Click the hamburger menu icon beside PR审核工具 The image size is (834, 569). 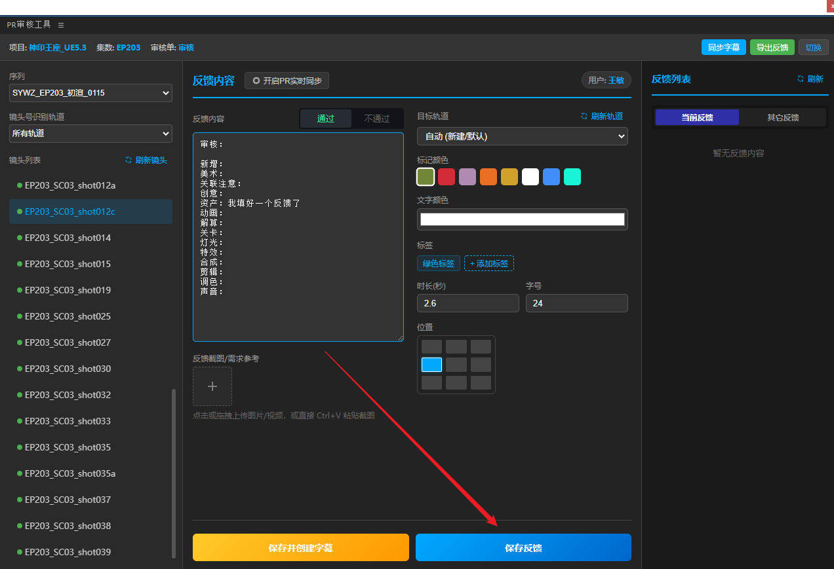coord(61,25)
